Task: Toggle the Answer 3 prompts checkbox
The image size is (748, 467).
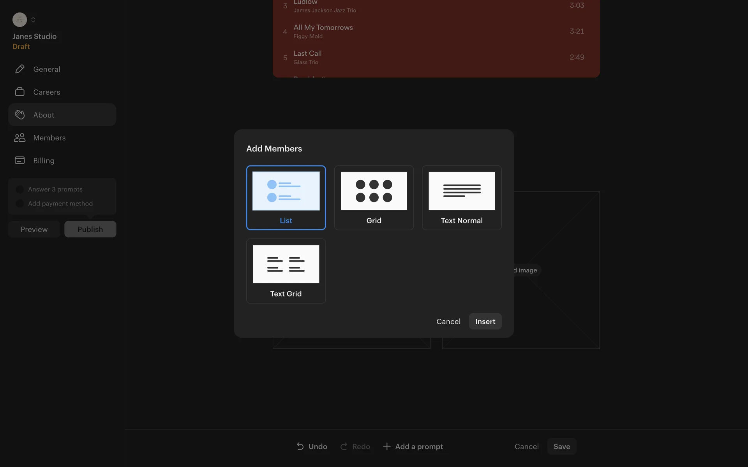Action: pos(19,190)
